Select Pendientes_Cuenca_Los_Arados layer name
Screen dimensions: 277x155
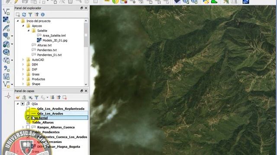(x=62, y=137)
